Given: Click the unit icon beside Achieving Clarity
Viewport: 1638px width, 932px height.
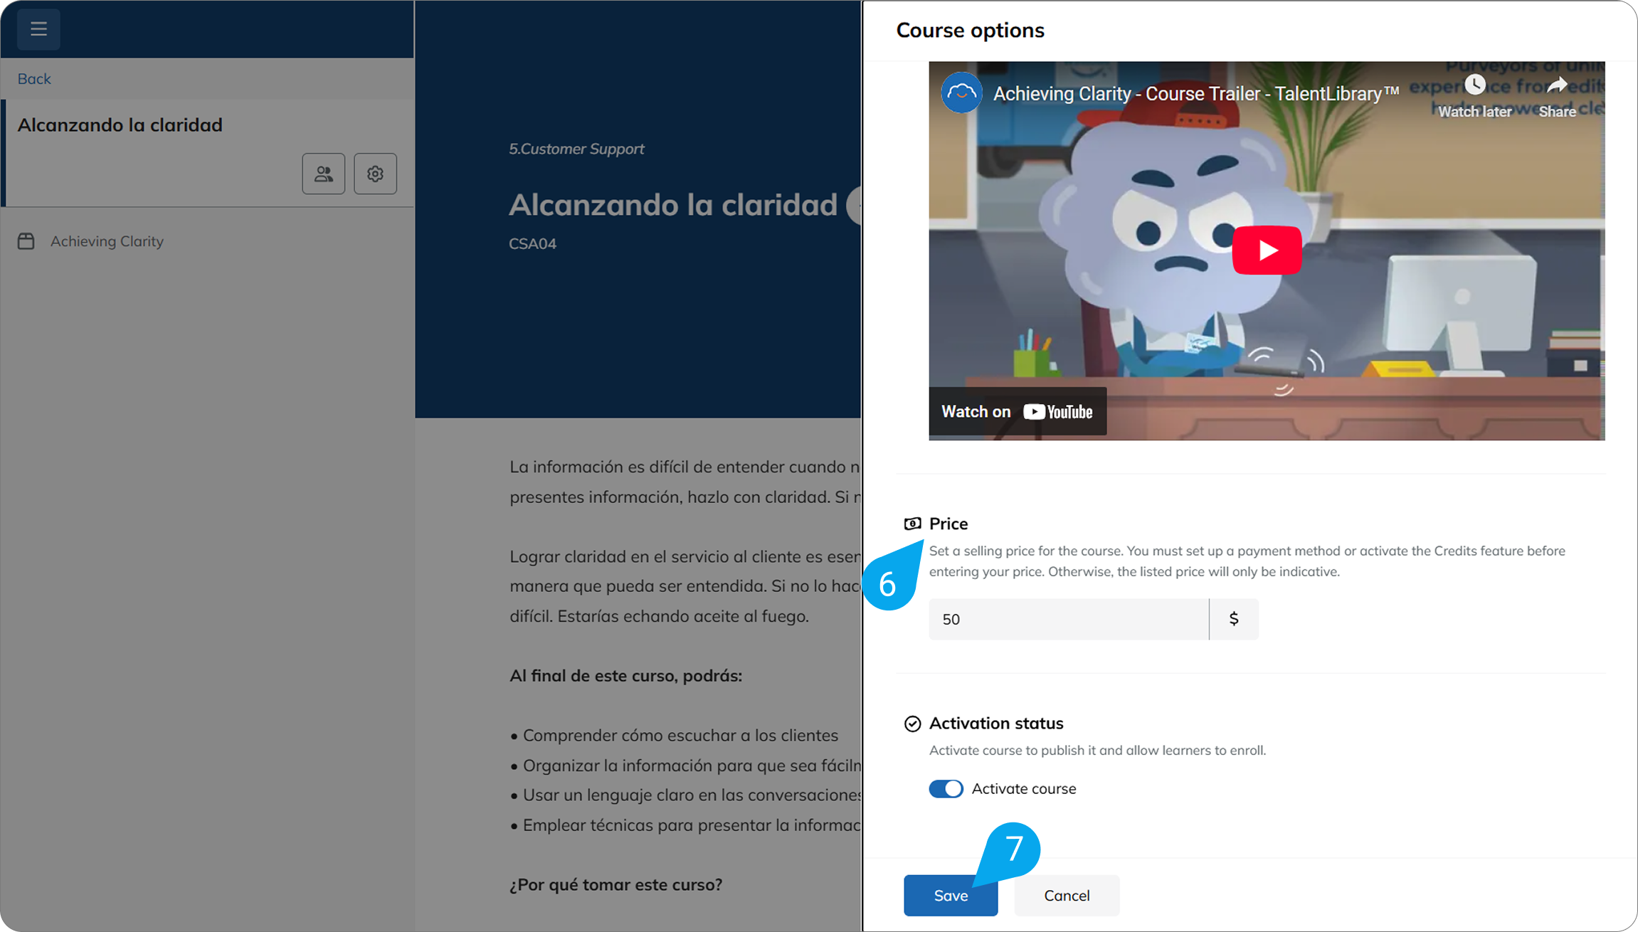Looking at the screenshot, I should pos(26,241).
